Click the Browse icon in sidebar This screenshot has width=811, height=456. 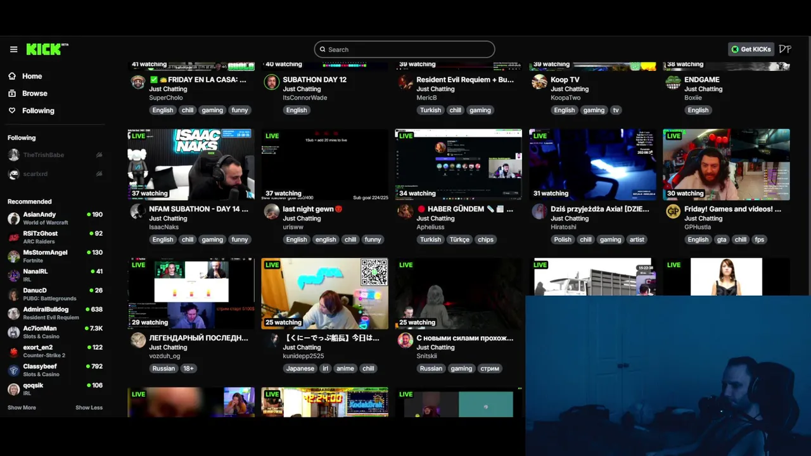coord(12,93)
